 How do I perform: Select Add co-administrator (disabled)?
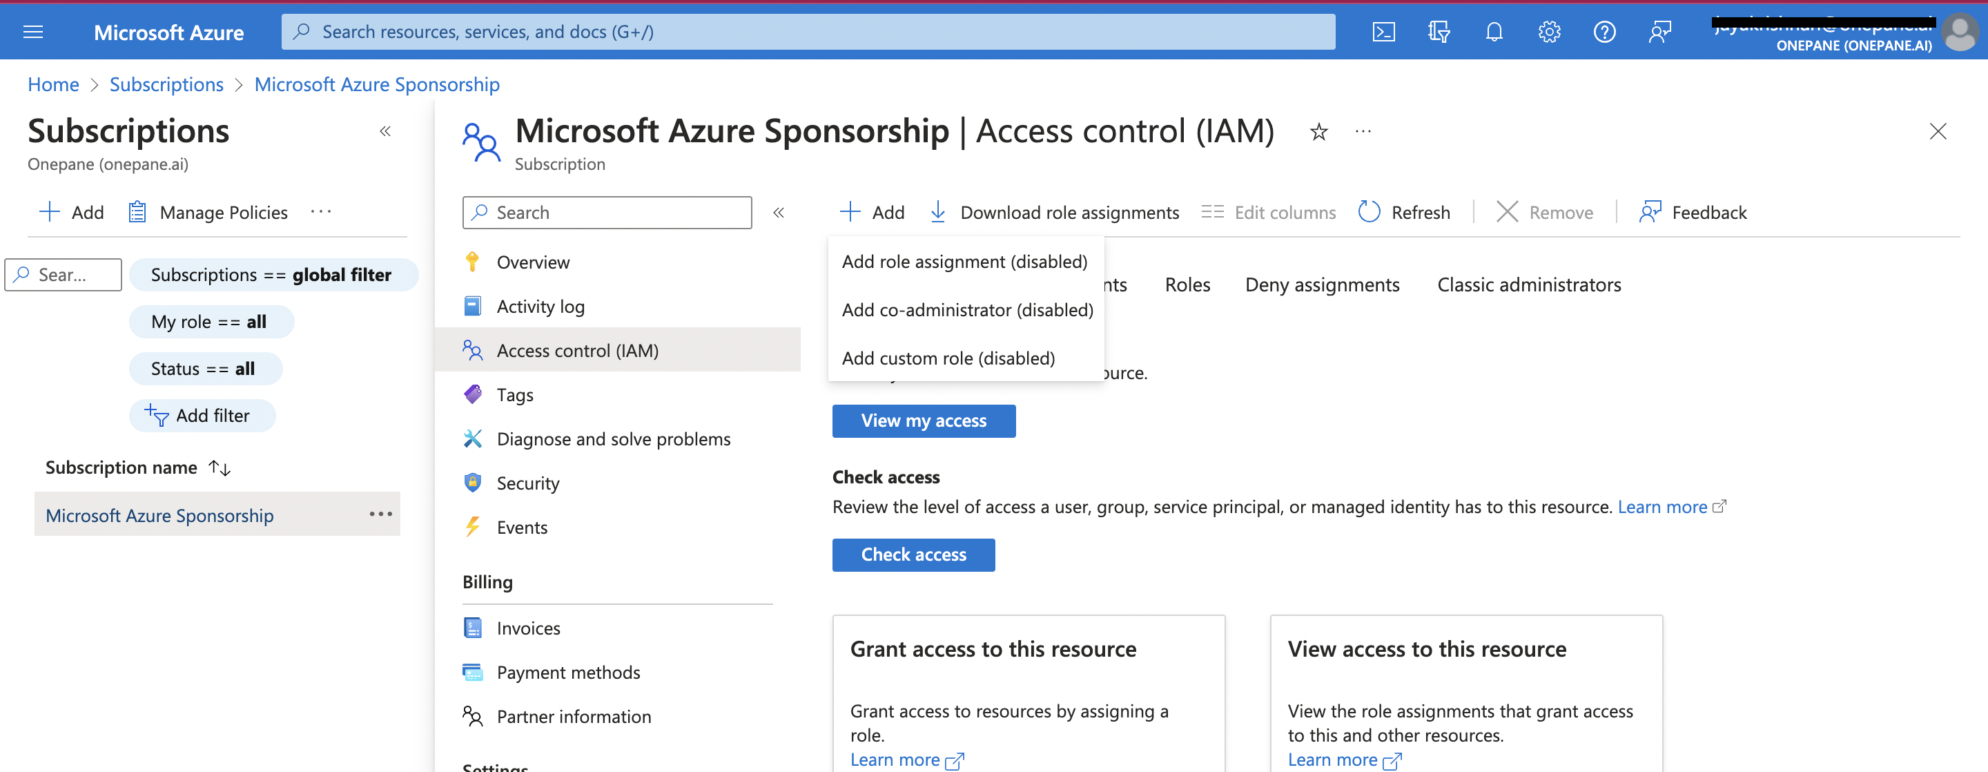967,309
